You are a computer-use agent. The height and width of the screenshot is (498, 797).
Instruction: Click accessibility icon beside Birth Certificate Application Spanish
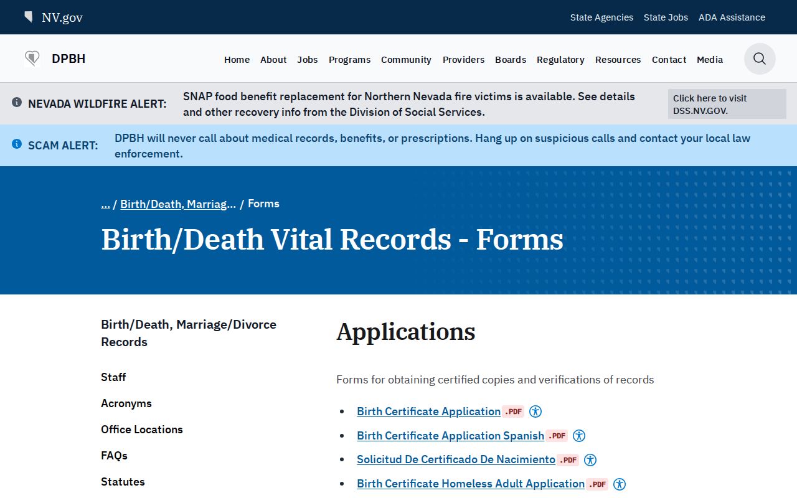(579, 436)
